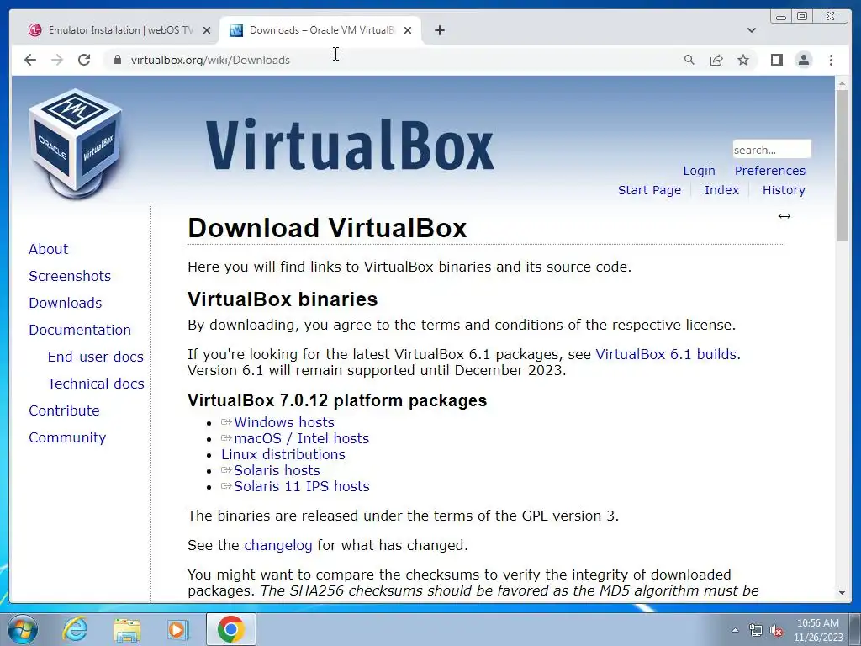Open Windows Explorer from the taskbar
The height and width of the screenshot is (646, 861).
coord(127,629)
